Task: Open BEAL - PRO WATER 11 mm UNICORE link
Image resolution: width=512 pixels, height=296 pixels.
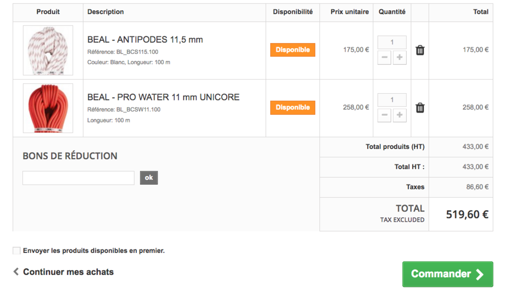Action: pos(163,97)
